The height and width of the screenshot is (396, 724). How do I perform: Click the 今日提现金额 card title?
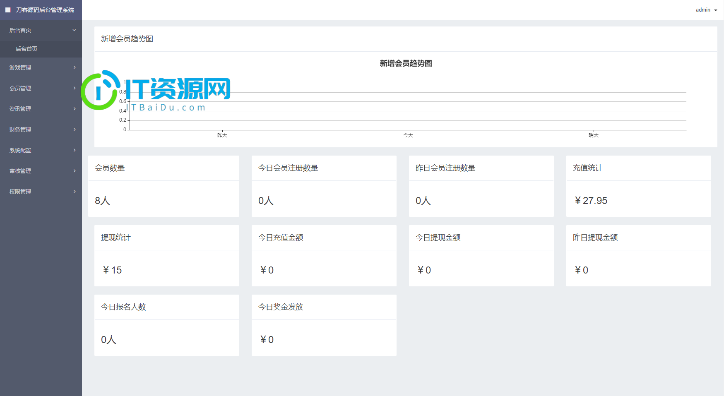point(438,238)
